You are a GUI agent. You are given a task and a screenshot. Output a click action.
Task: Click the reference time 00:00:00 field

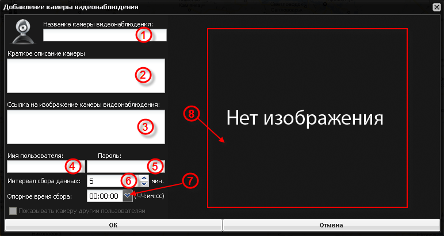click(x=104, y=196)
